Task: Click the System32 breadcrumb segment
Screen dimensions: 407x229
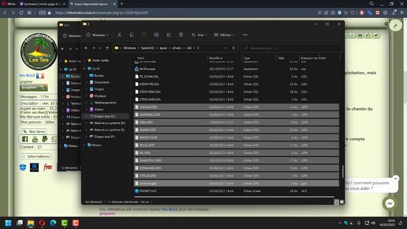Action: click(x=148, y=48)
